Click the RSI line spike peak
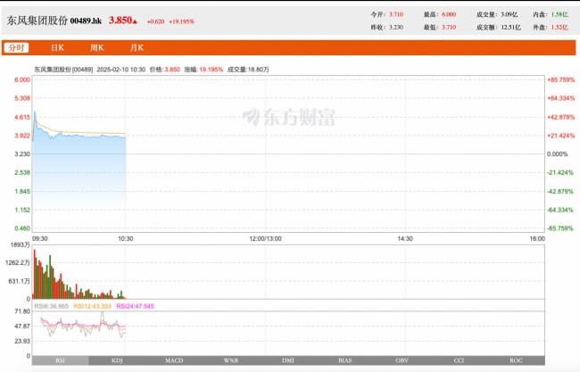The image size is (580, 372). pyautogui.click(x=103, y=314)
